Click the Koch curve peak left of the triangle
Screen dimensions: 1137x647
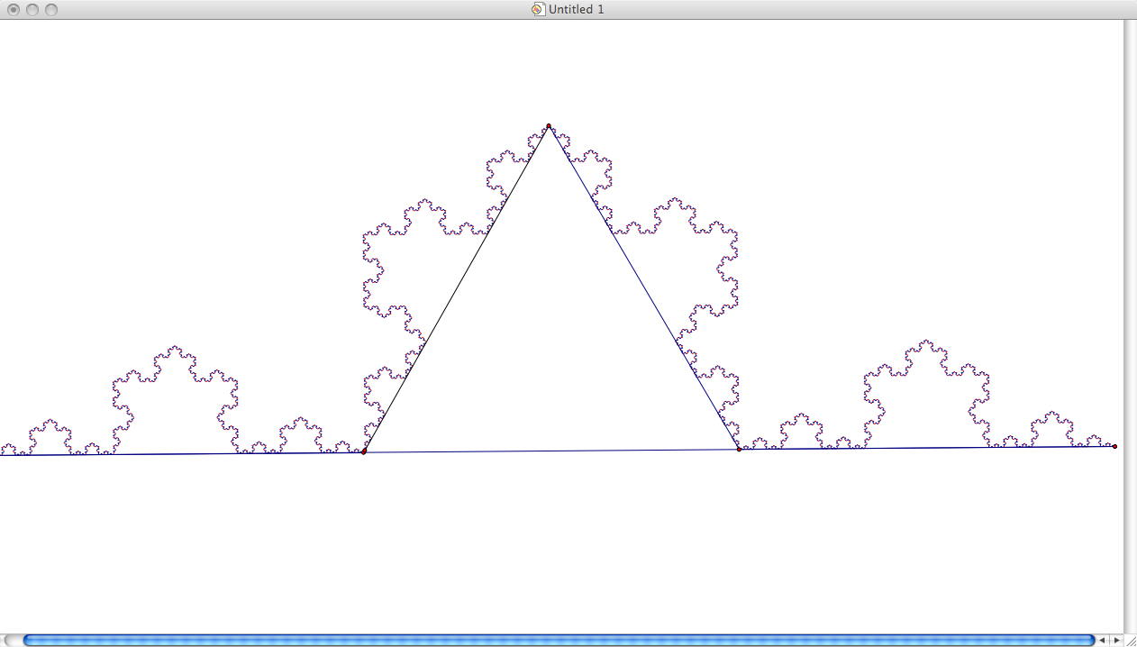(173, 347)
